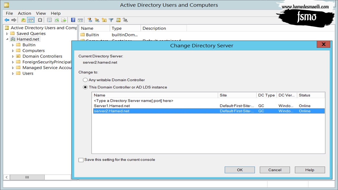The width and height of the screenshot is (338, 190).
Task: Collapse the Hamed.net tree node
Action: pos(7,39)
